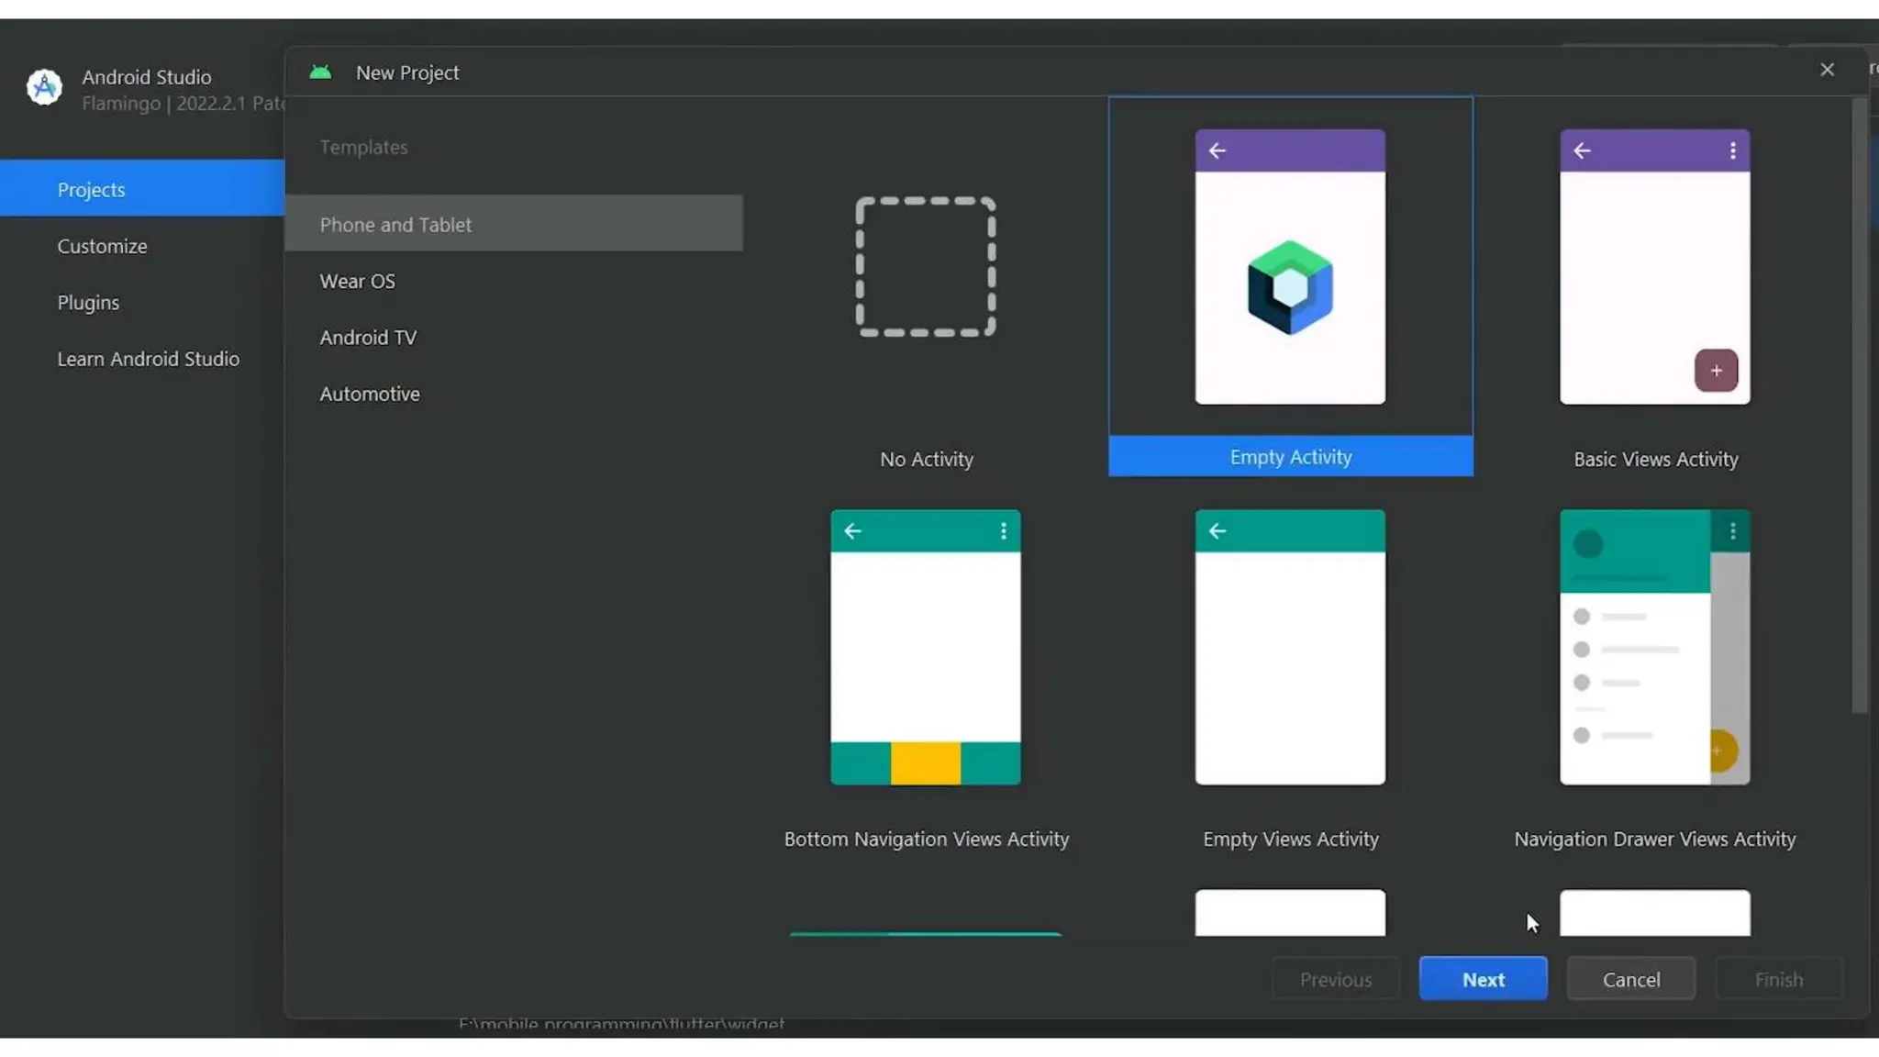Select the No Activity dashed template icon
This screenshot has width=1879, height=1057.
pyautogui.click(x=925, y=267)
